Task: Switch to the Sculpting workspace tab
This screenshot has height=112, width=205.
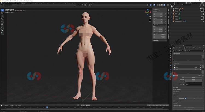Action: 34,3
